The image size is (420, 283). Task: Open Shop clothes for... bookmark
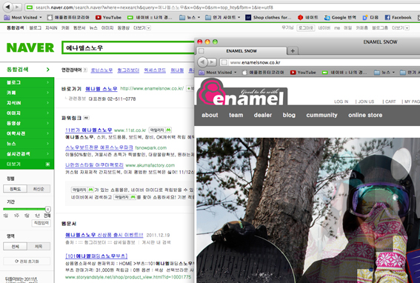268,18
